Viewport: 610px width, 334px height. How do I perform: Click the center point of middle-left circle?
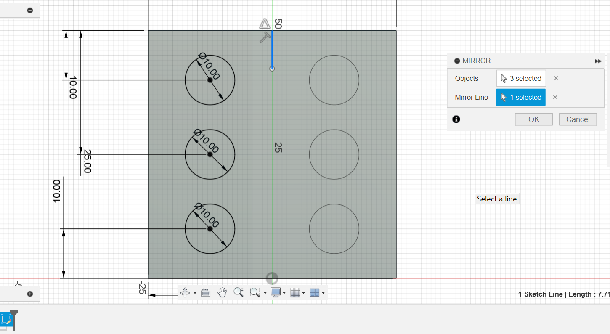[210, 154]
